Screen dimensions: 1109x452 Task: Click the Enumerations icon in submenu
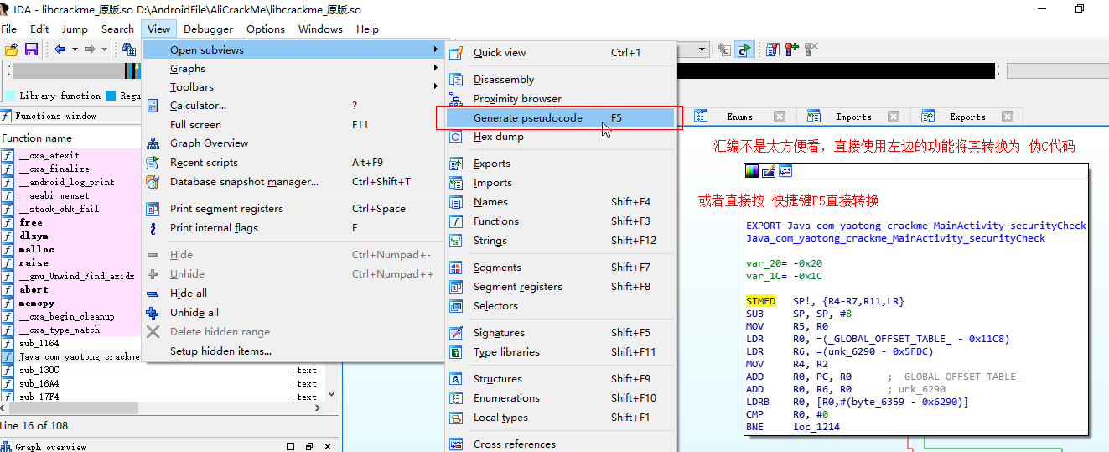(x=456, y=398)
